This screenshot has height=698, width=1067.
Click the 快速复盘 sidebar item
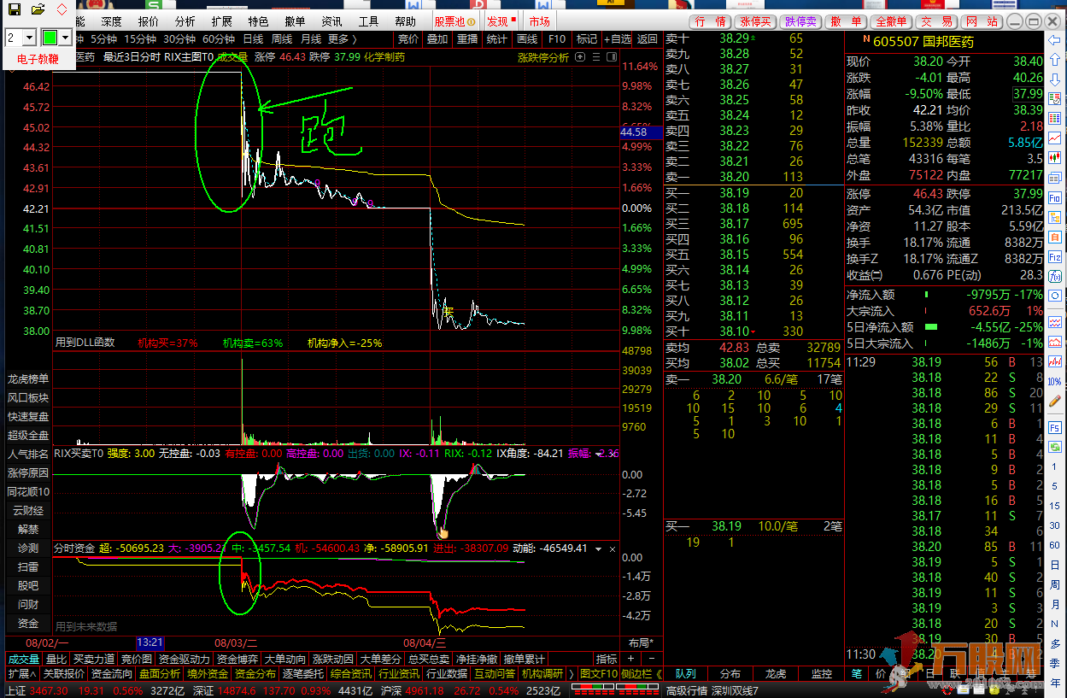pyautogui.click(x=28, y=416)
